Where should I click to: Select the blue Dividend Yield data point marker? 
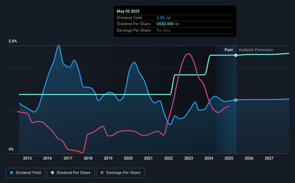coord(236,100)
